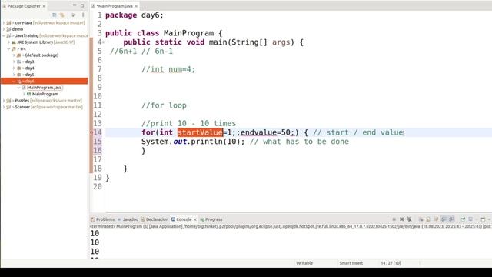Screen dimensions: 492x277
Task: Place cursor on System.out.println(10) line
Action: [x=193, y=142]
